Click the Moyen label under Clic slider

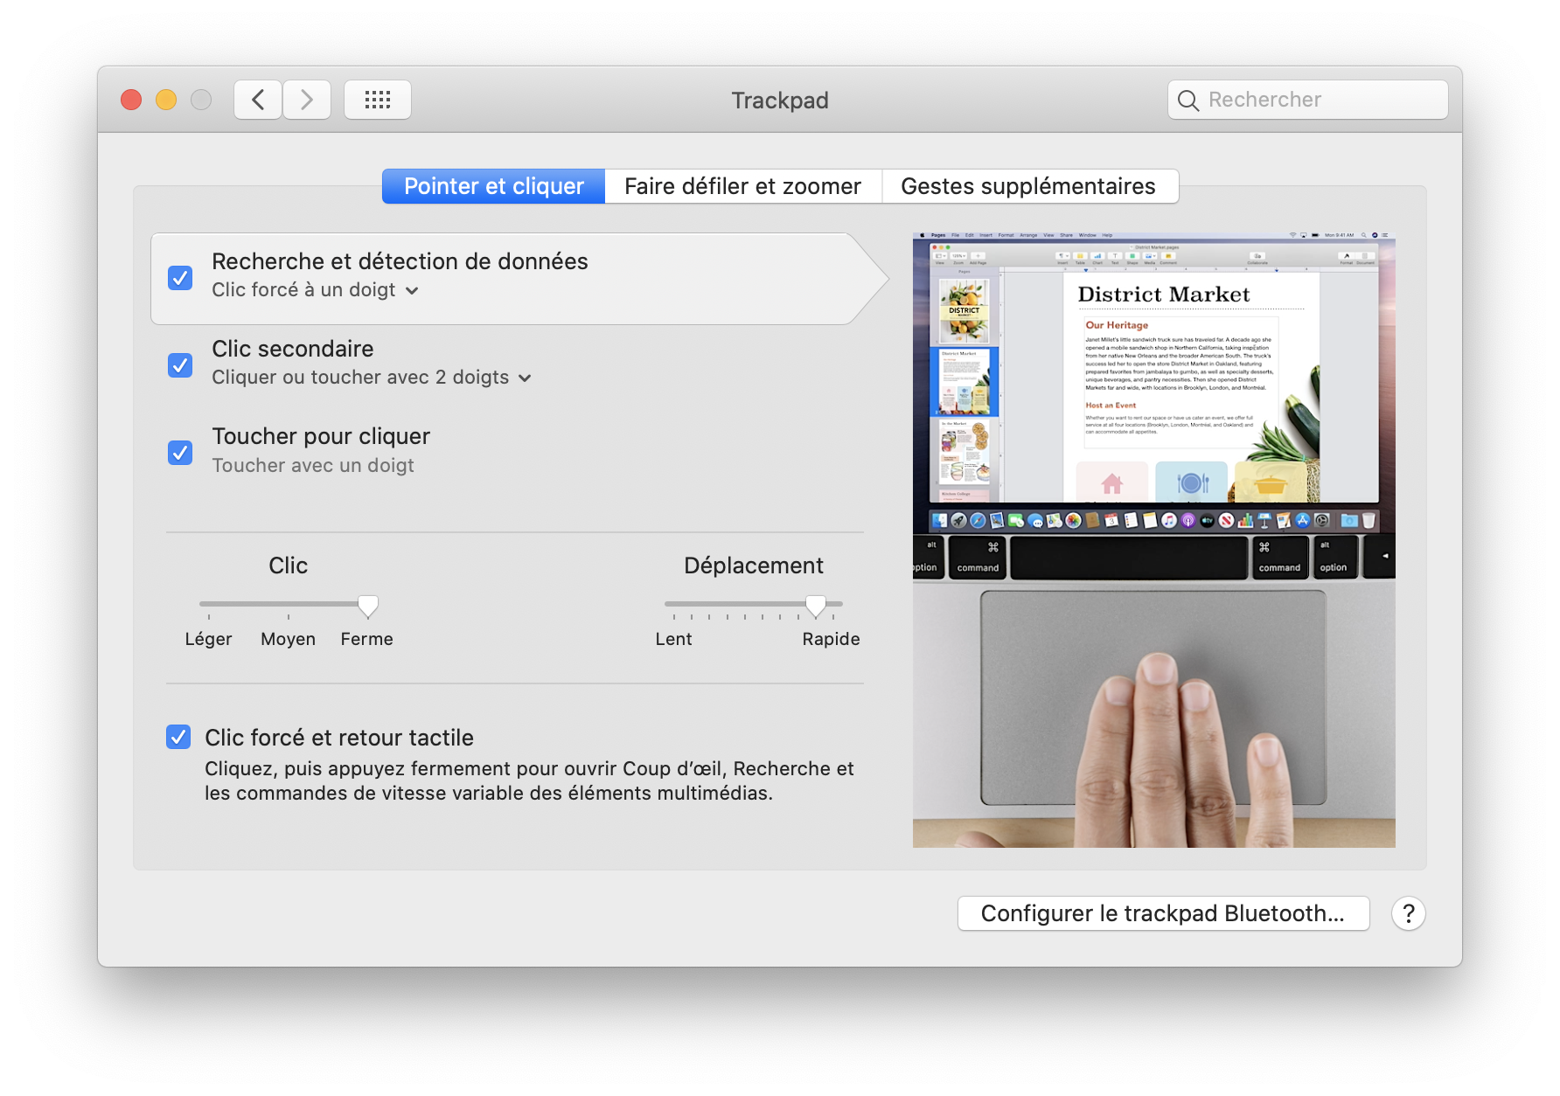coord(289,639)
